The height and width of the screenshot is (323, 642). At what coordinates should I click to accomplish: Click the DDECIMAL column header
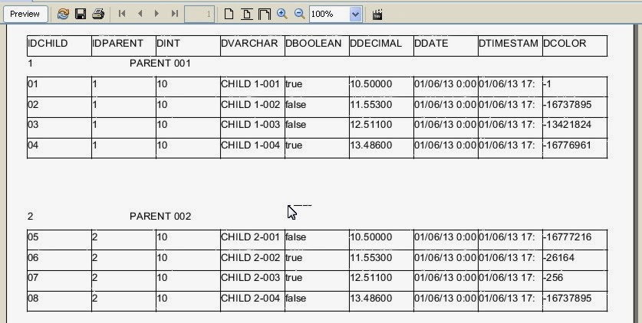pyautogui.click(x=382, y=46)
